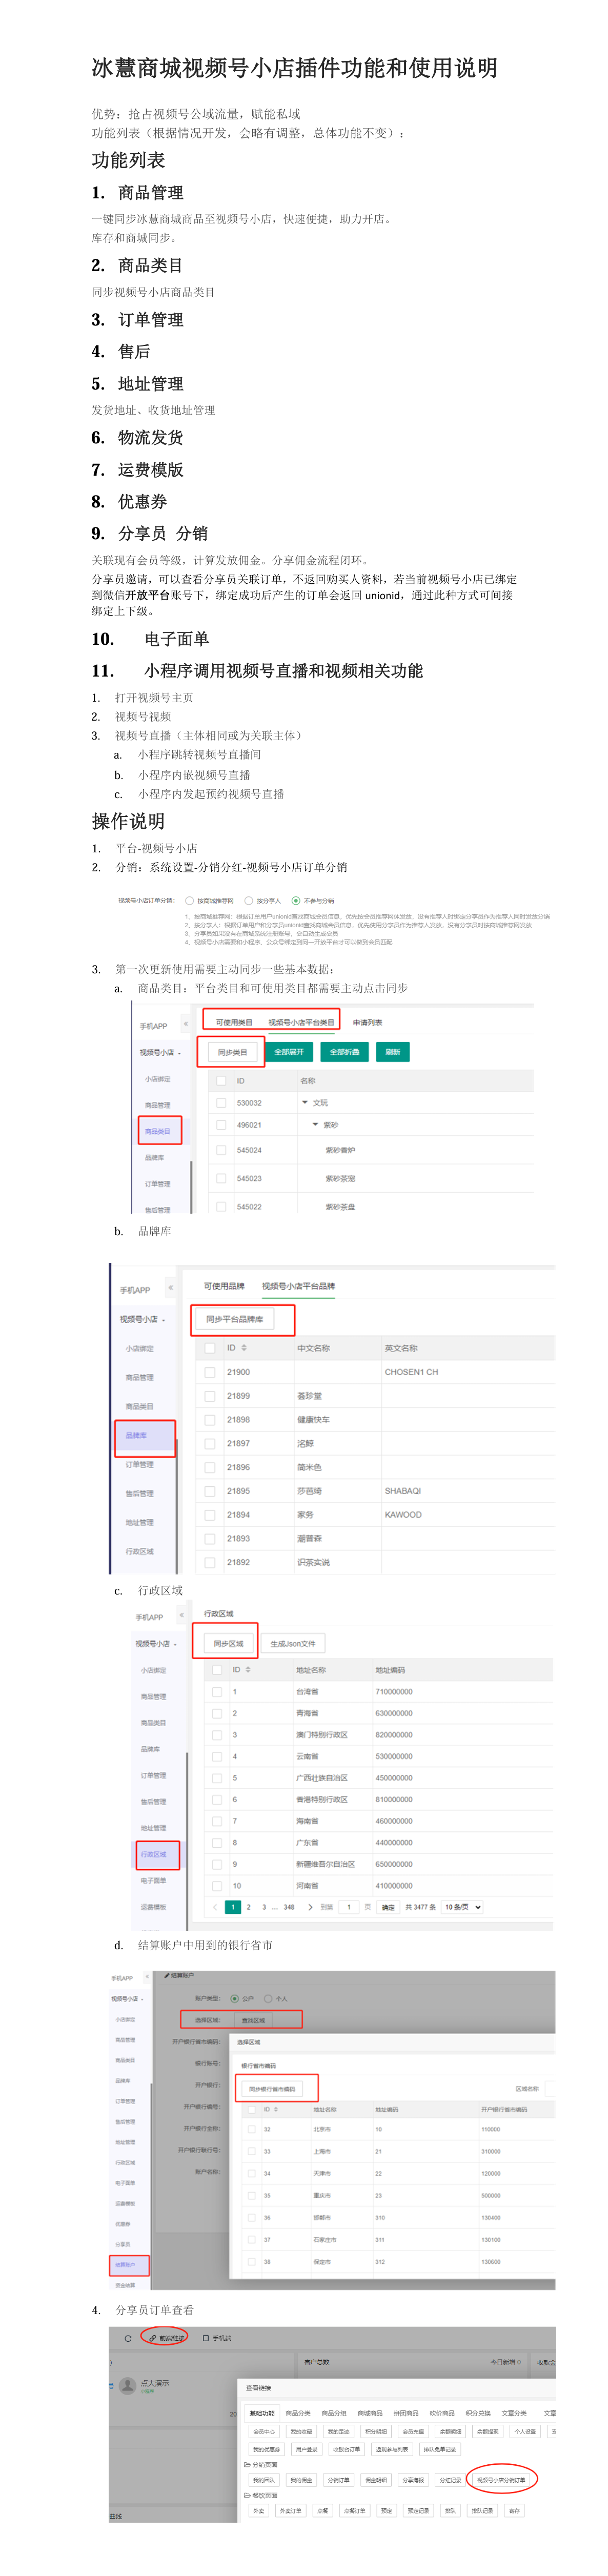Click the 全部展开 button
The width and height of the screenshot is (608, 2576).
pos(289,1052)
